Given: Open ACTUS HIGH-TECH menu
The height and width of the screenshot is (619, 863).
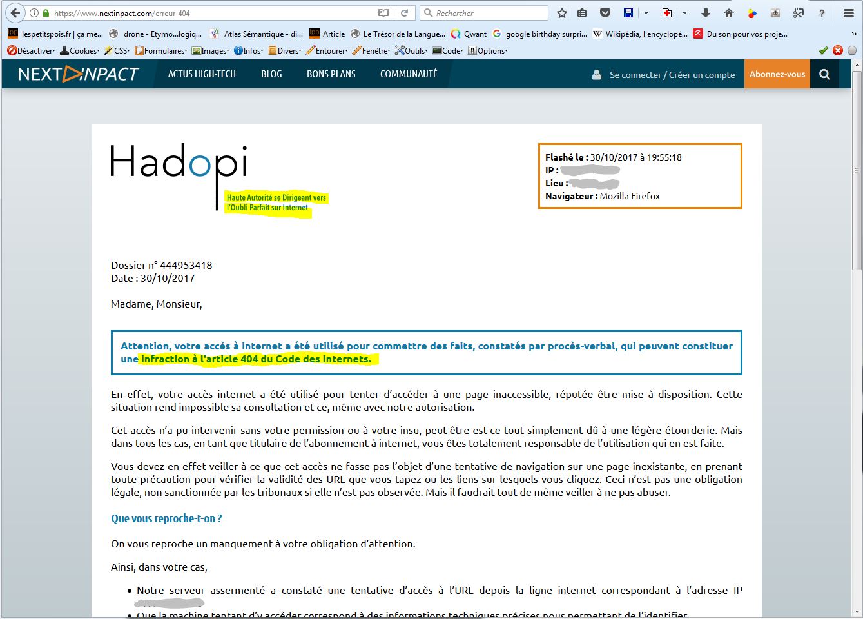Looking at the screenshot, I should (202, 74).
